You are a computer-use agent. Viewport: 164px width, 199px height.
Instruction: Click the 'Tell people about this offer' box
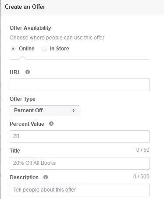point(79,190)
